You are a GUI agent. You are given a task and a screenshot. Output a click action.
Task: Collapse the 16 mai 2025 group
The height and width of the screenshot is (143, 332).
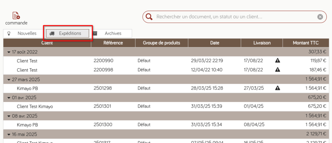click(8, 134)
